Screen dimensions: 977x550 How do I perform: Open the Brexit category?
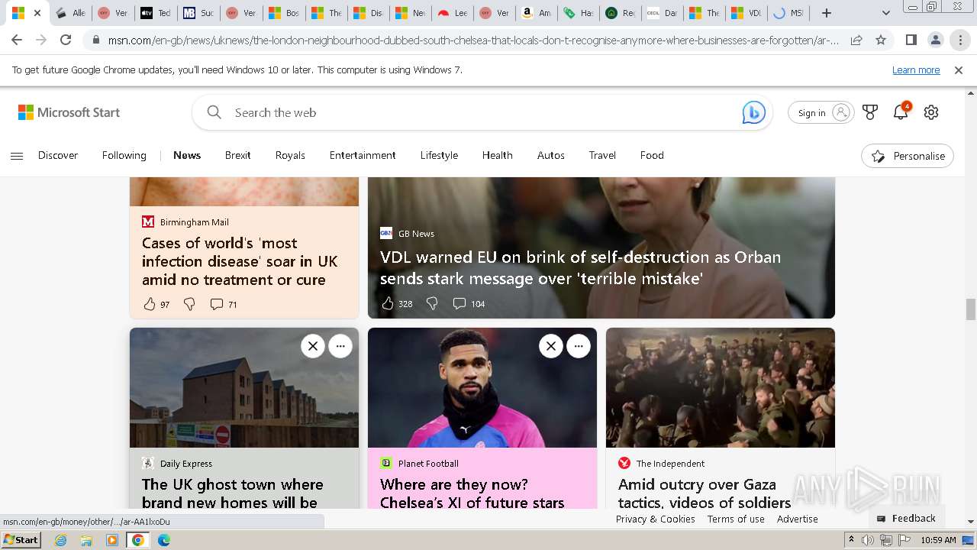click(238, 155)
